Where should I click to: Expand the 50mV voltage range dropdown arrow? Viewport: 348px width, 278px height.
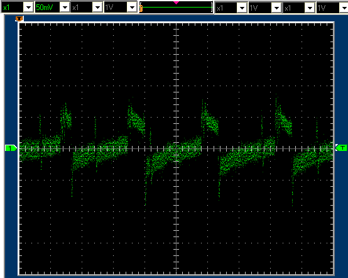[x=65, y=8]
